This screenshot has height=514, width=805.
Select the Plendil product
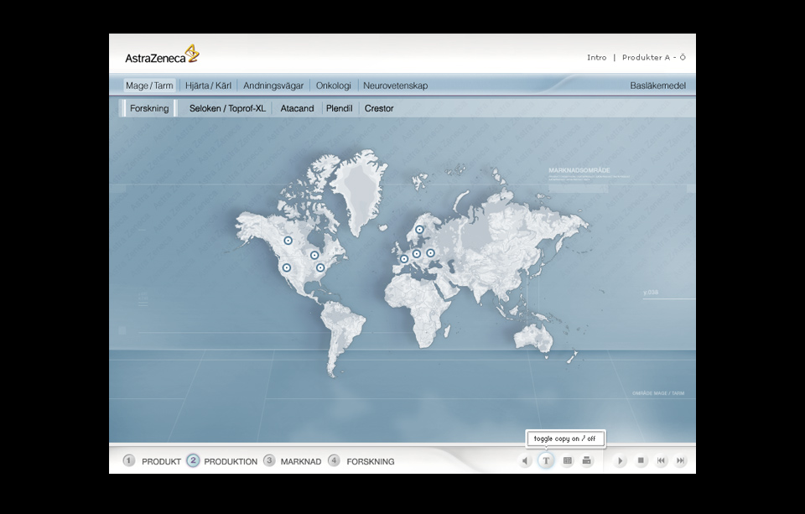click(340, 108)
